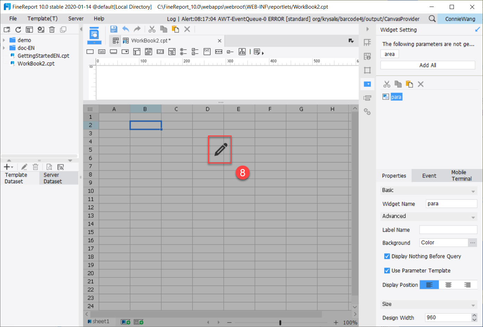This screenshot has width=483, height=327.
Task: Set Display Position to center alignment
Action: click(449, 284)
